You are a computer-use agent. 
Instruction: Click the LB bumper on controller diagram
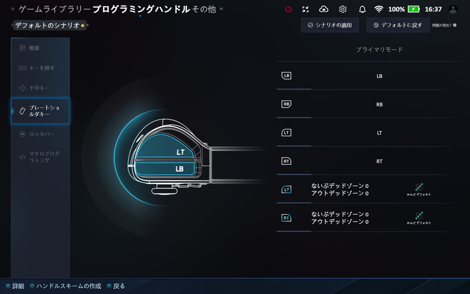(x=164, y=168)
